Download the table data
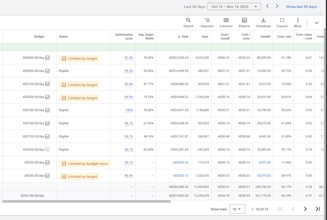 (263, 23)
